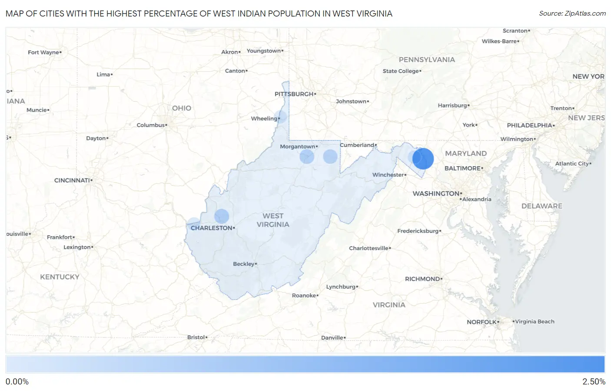Click the PENNSYLVANIA state label
611x391 pixels.
(x=427, y=60)
